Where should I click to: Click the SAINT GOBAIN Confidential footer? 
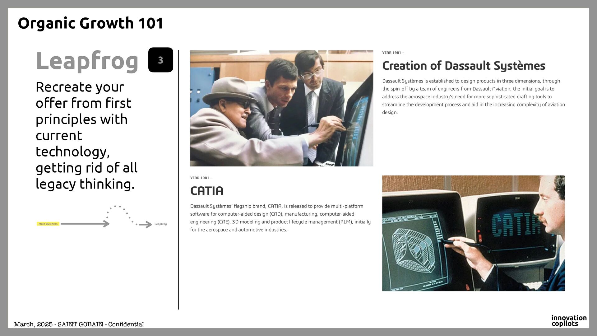click(x=79, y=324)
